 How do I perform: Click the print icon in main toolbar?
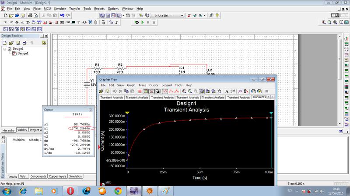click(30, 15)
